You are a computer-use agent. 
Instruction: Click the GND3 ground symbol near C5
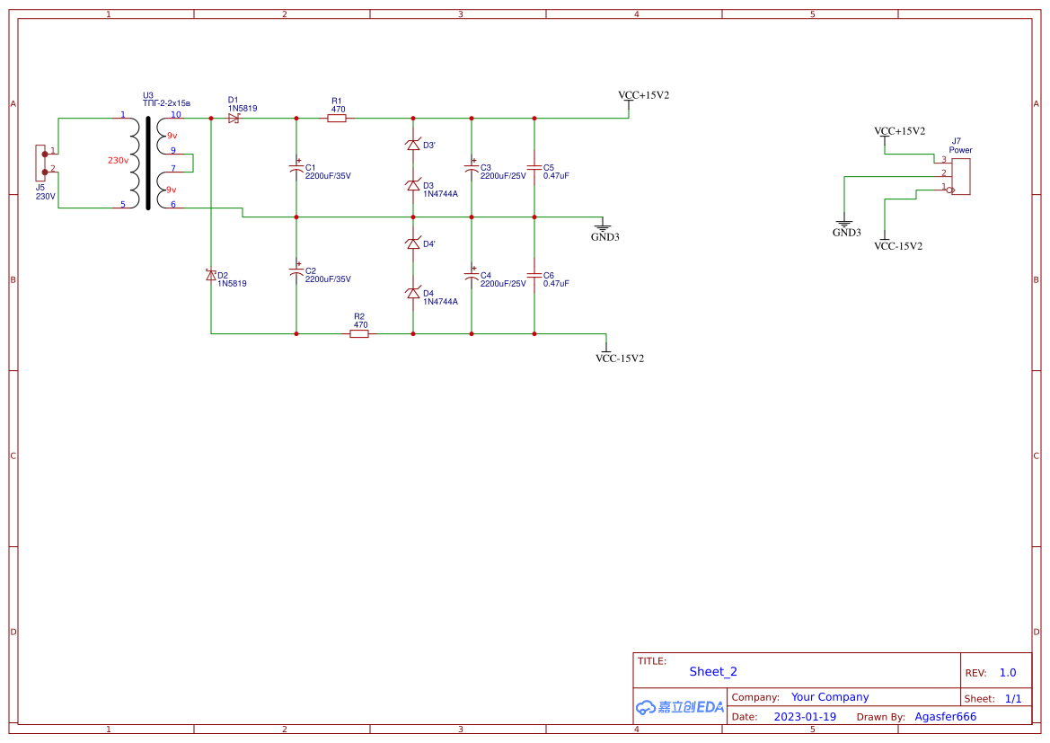[604, 225]
